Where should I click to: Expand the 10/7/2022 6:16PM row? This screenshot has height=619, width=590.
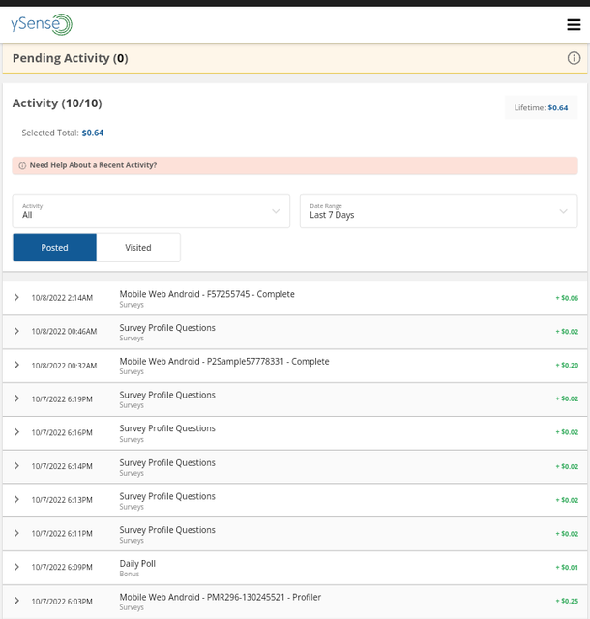pyautogui.click(x=17, y=432)
